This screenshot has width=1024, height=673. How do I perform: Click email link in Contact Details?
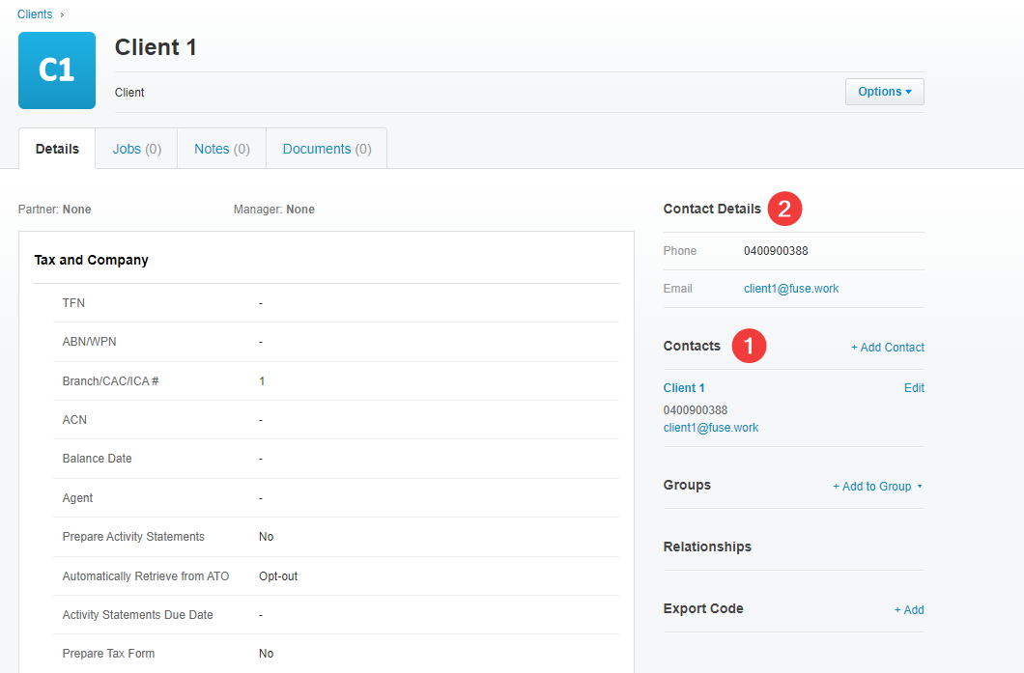coord(791,289)
